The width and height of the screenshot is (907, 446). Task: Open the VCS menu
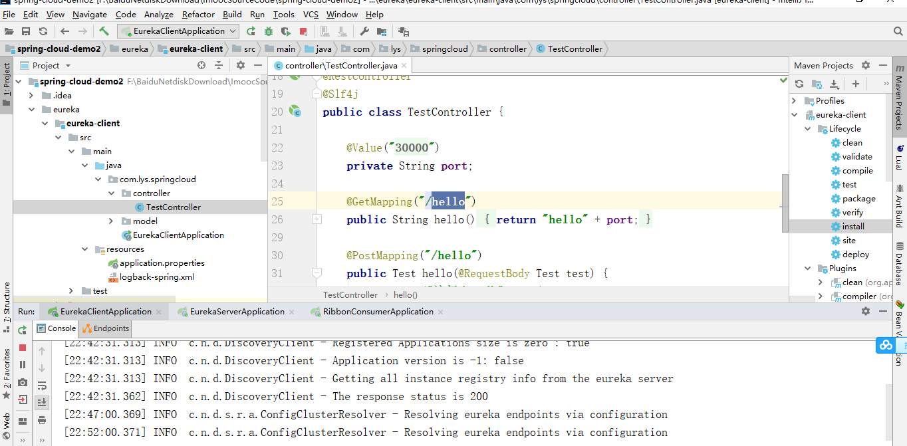click(311, 14)
